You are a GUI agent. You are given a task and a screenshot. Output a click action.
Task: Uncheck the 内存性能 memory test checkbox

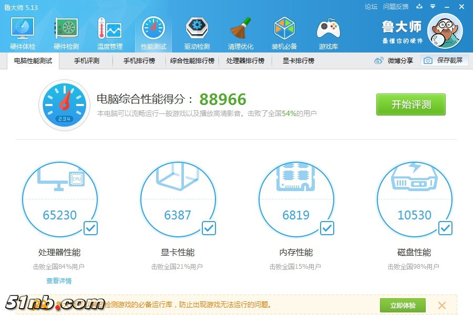click(x=327, y=228)
